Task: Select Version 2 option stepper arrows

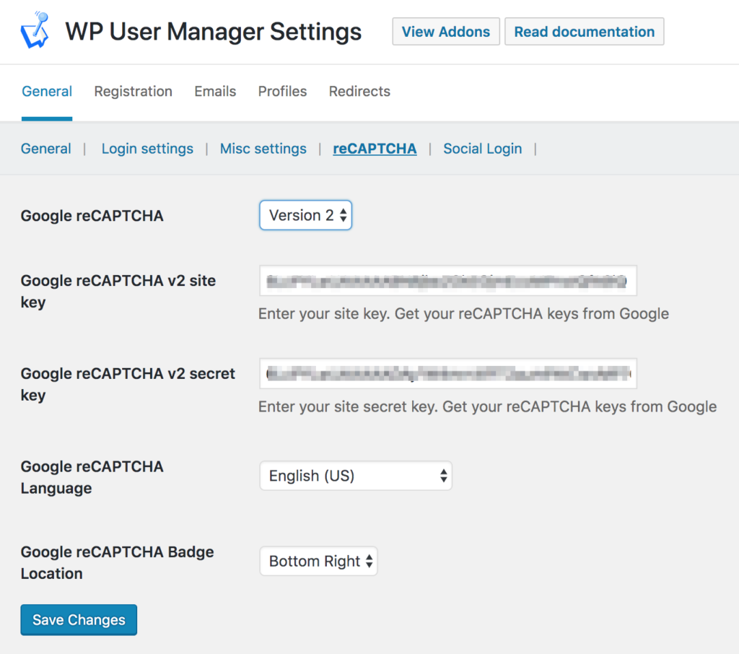Action: point(342,215)
